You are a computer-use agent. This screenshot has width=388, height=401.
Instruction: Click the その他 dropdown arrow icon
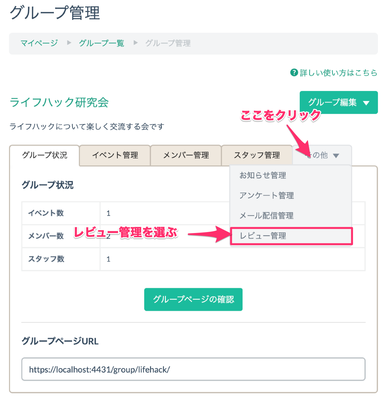coord(336,156)
